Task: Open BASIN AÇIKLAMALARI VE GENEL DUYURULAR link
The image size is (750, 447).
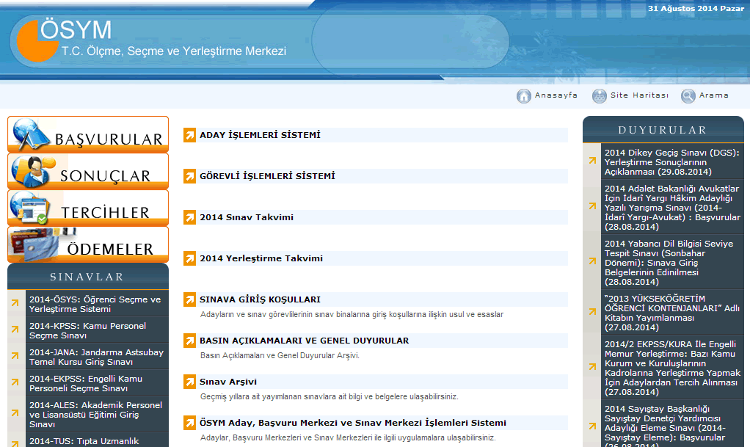Action: coord(305,341)
